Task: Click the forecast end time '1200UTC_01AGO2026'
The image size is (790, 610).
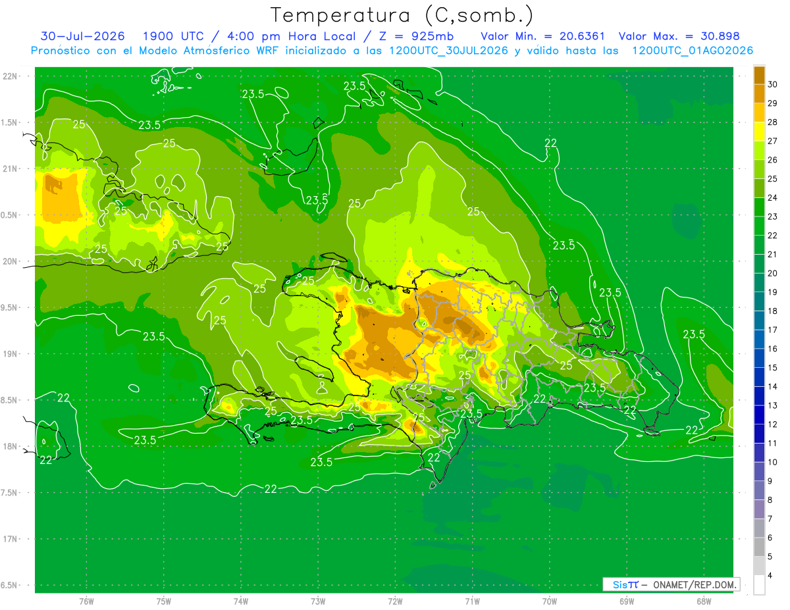Action: (x=693, y=51)
